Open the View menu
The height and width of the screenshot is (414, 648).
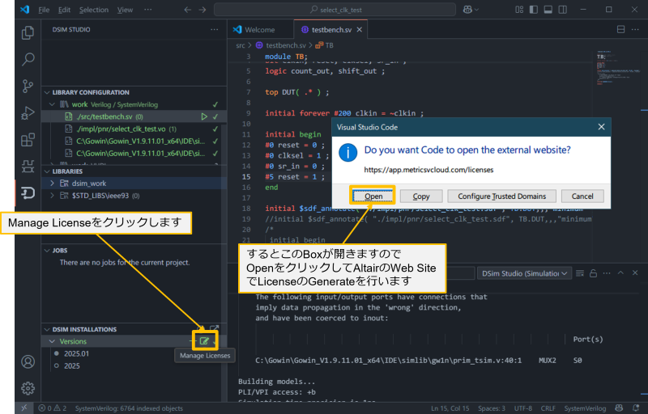tap(125, 10)
